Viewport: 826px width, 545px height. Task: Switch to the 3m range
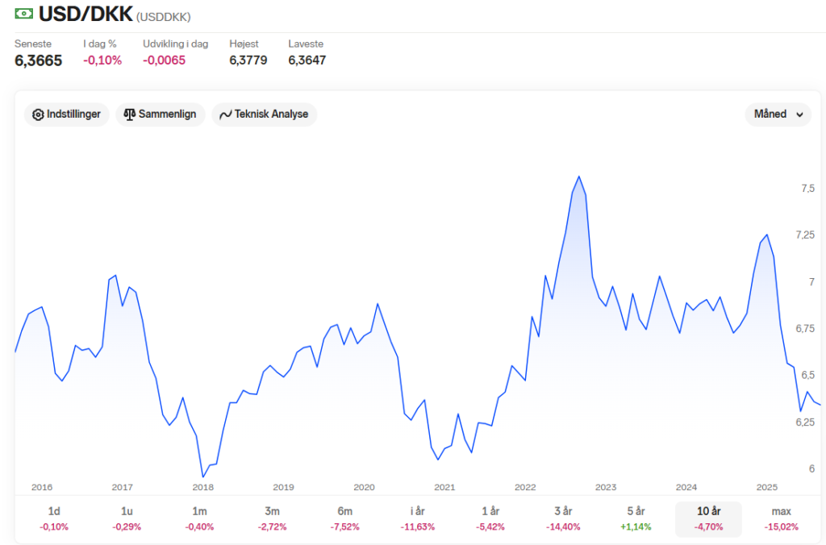(x=272, y=518)
